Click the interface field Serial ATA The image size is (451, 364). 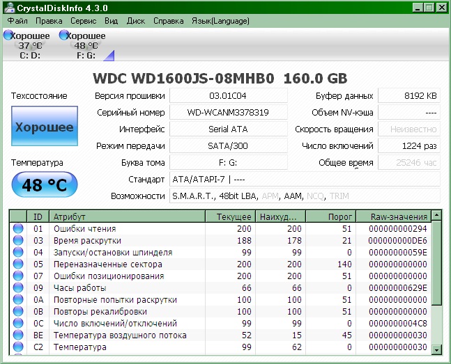click(229, 129)
